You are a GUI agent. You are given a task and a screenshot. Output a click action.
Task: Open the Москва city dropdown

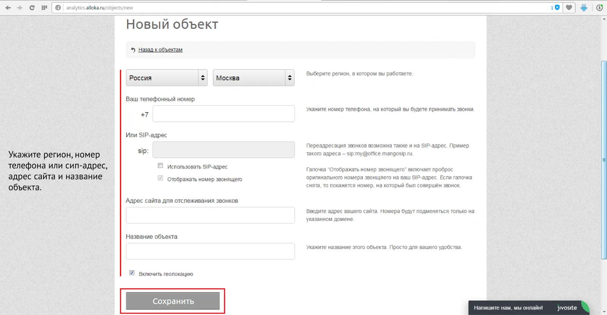253,78
